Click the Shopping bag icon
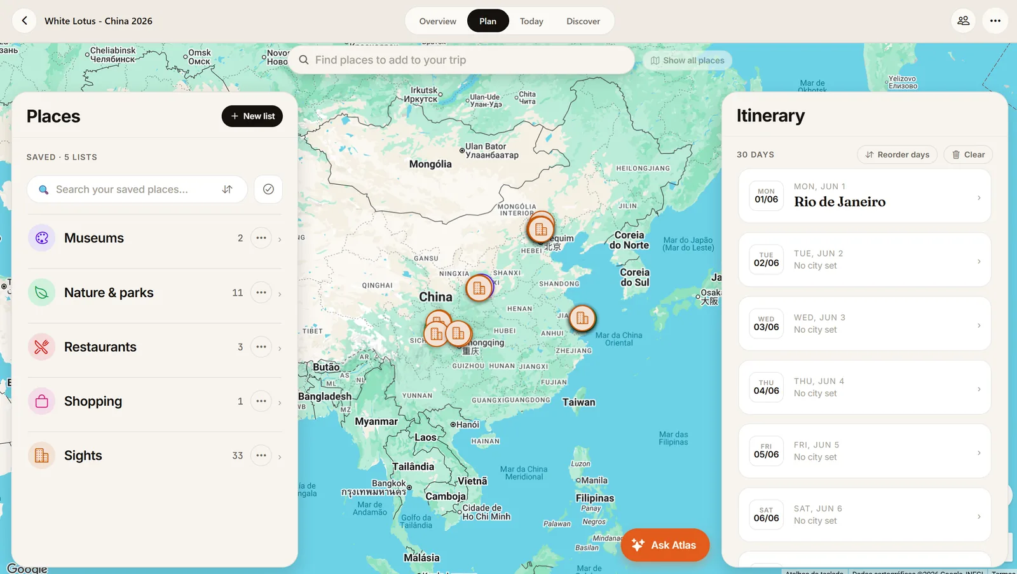The image size is (1017, 574). coord(42,401)
